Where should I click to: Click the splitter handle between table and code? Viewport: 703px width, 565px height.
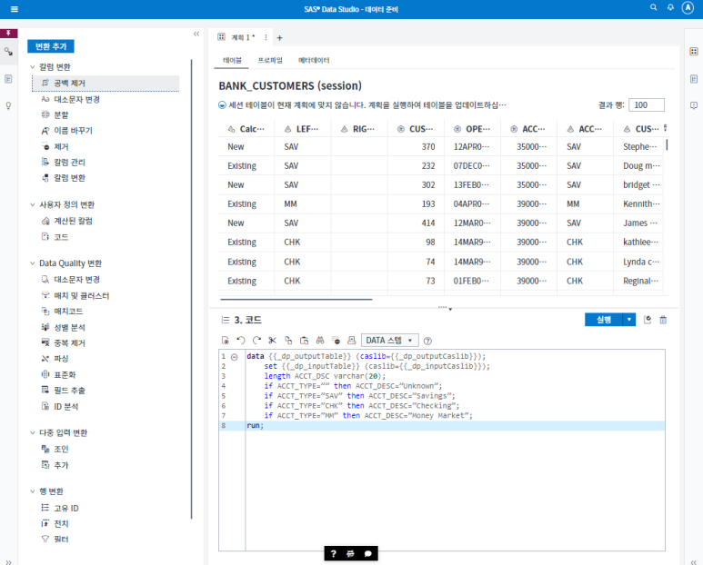pos(444,308)
